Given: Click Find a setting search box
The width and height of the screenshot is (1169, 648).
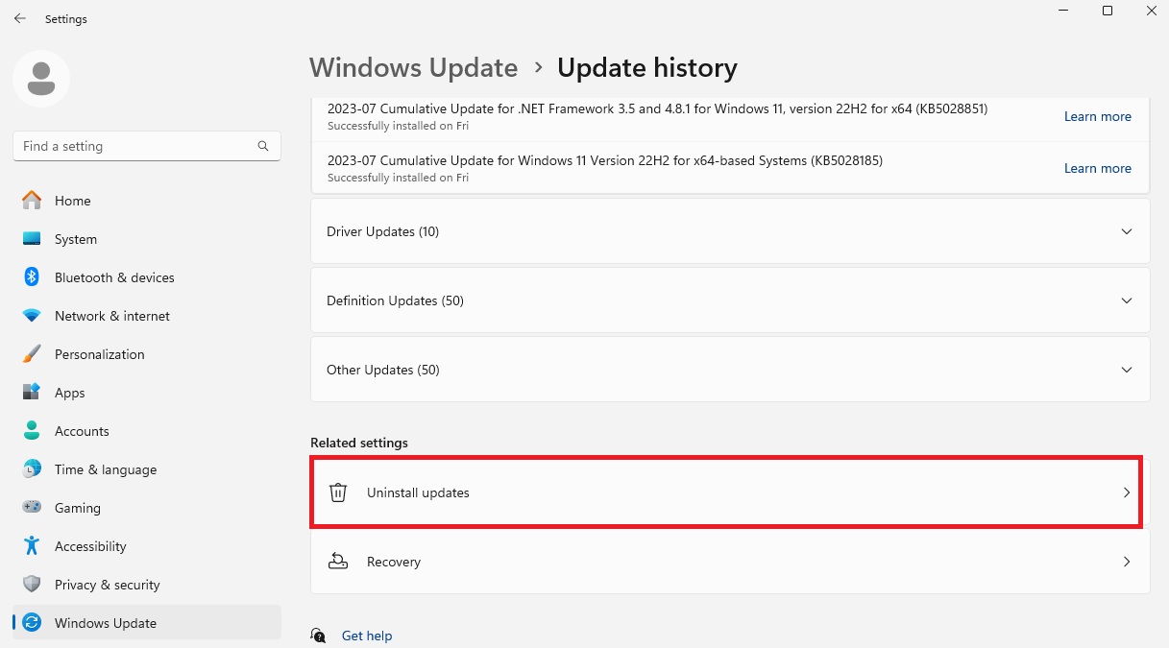Looking at the screenshot, I should (x=147, y=146).
